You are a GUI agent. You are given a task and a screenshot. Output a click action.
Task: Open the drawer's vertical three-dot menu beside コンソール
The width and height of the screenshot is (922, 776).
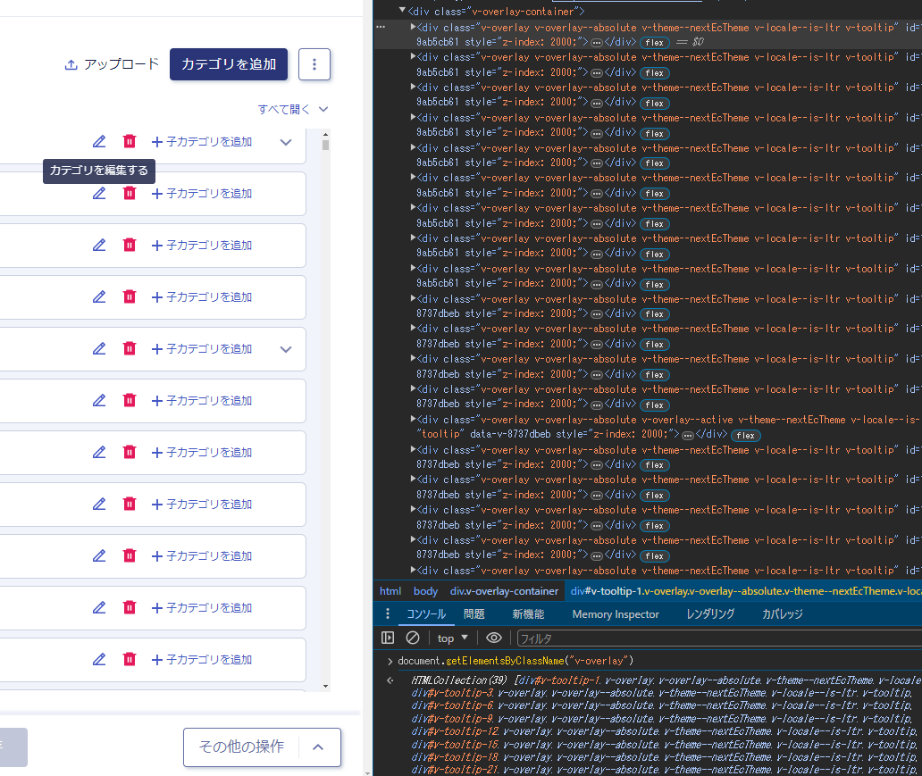click(387, 613)
